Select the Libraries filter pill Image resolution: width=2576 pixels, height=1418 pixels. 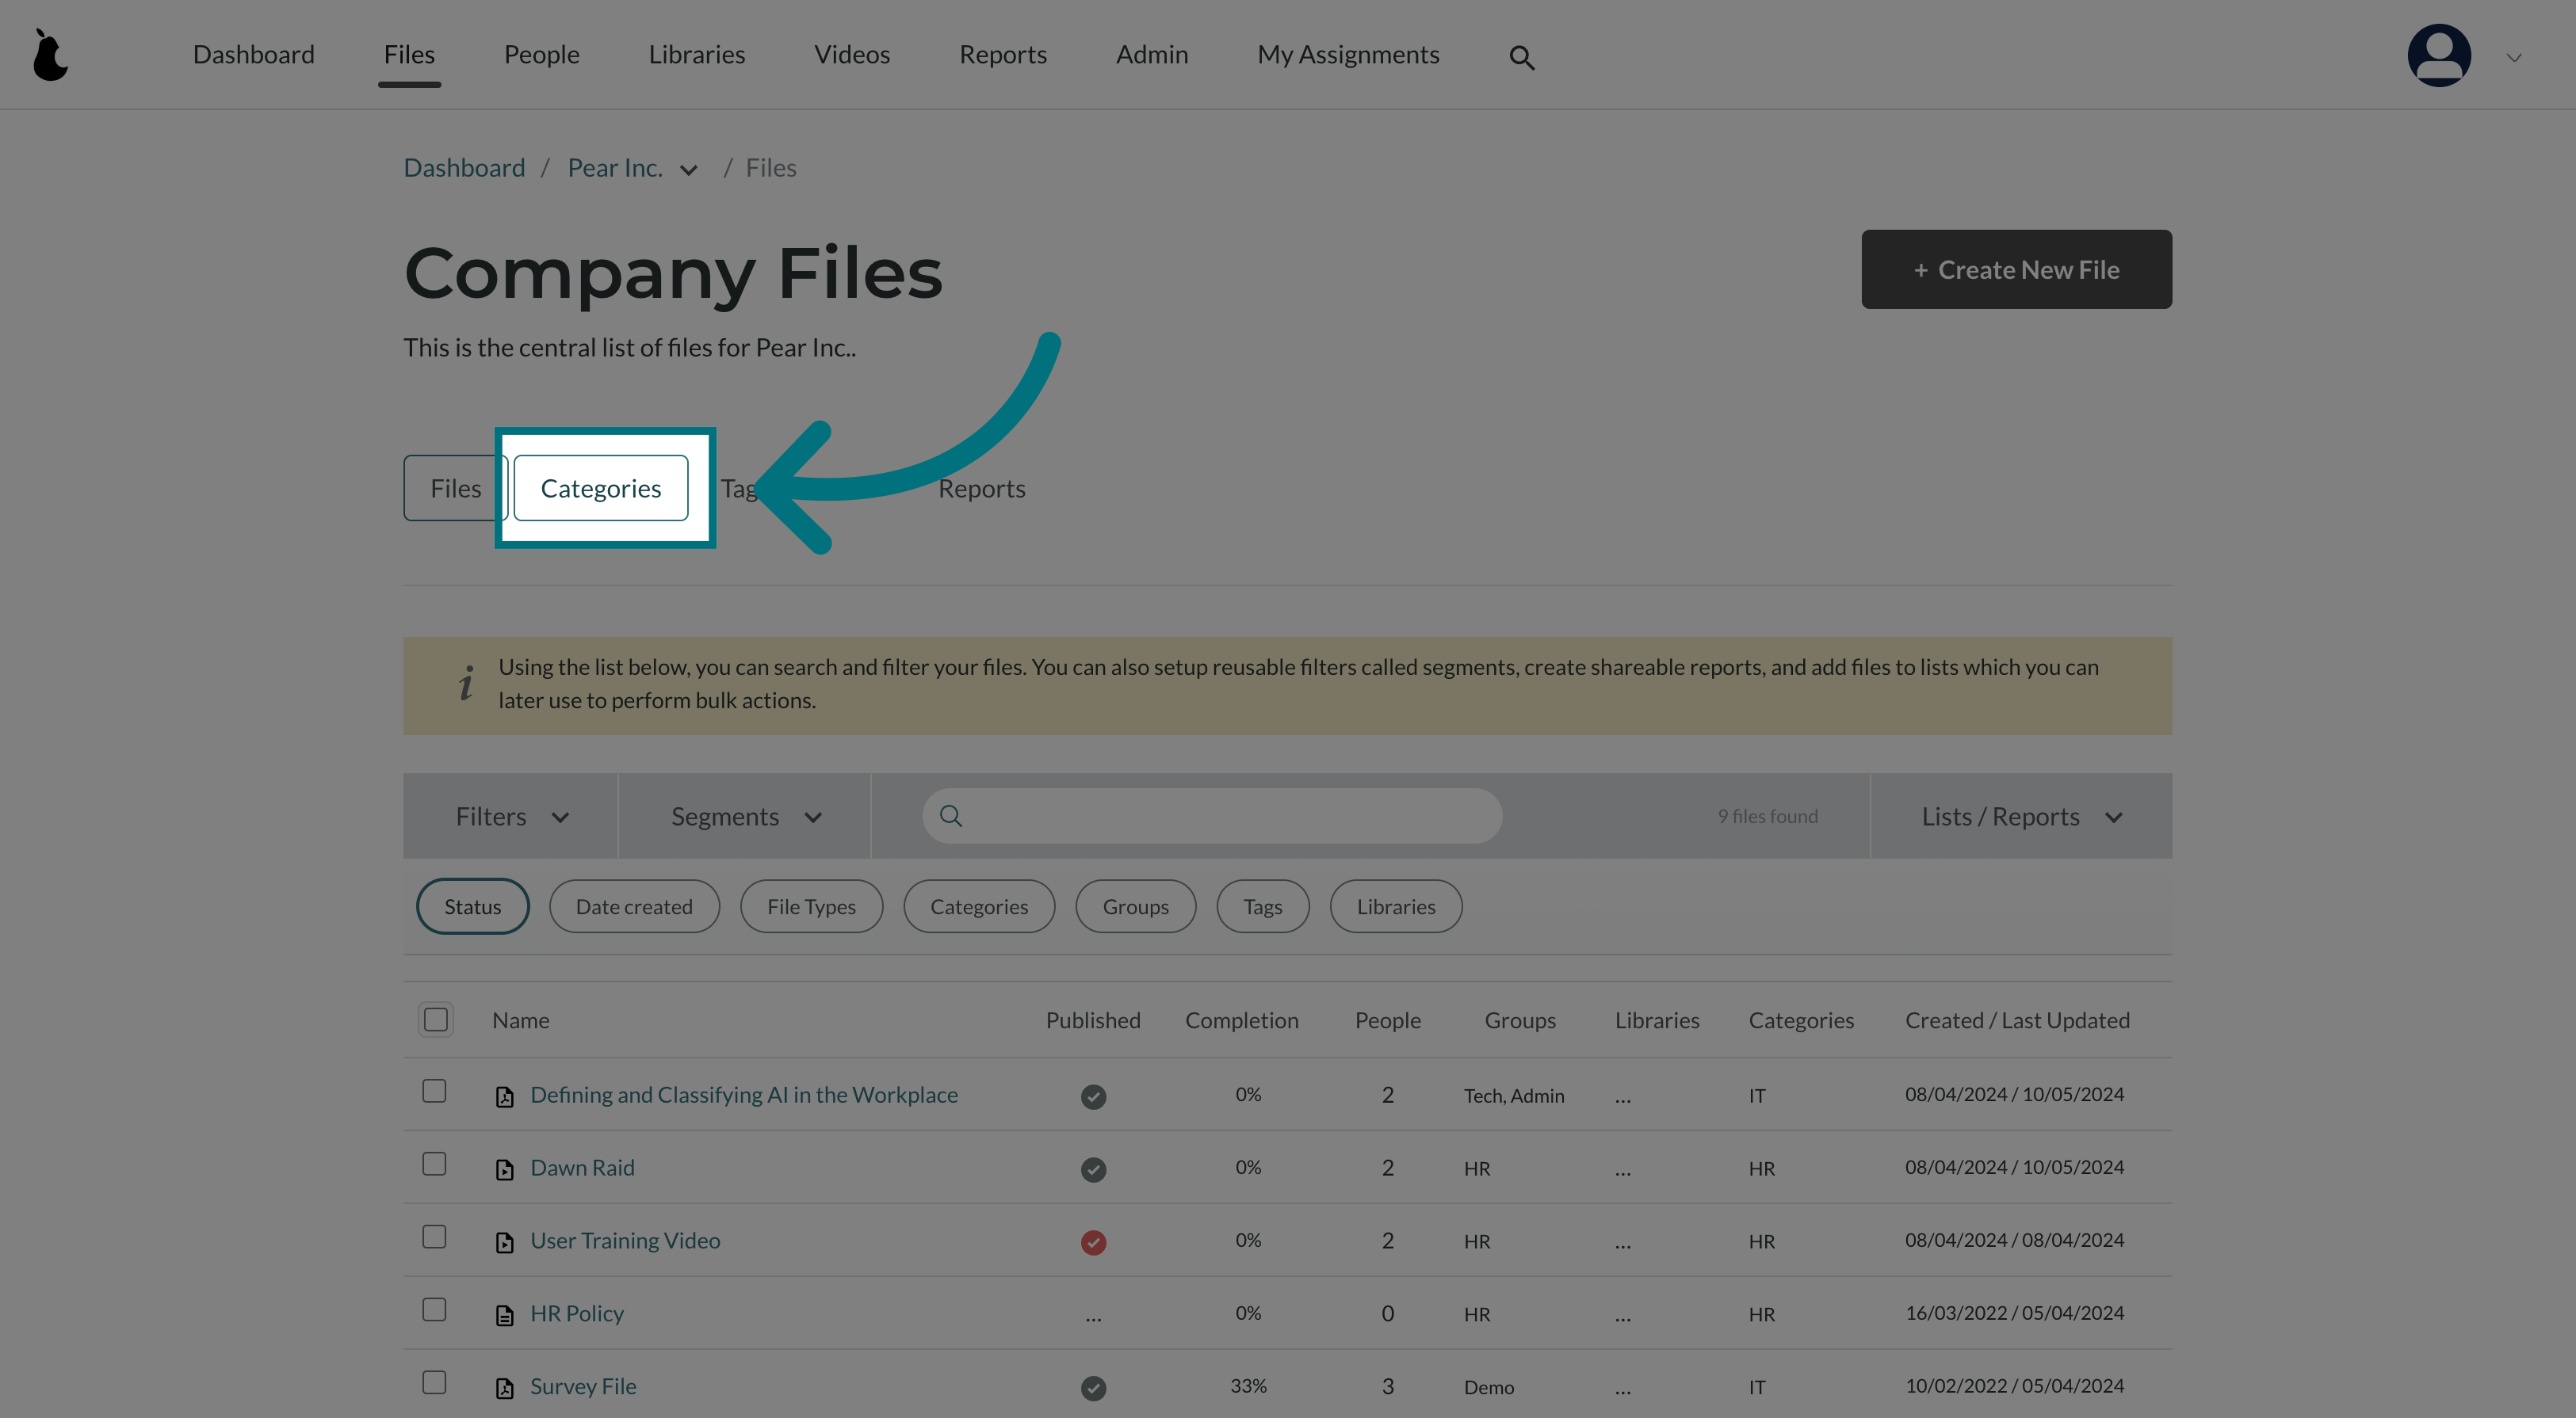click(1395, 906)
